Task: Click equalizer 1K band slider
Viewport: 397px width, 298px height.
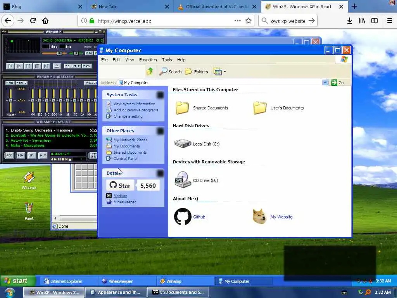Action: pyautogui.click(x=60, y=100)
